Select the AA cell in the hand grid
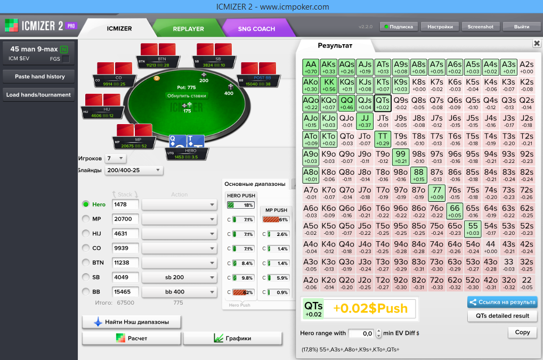This screenshot has width=543, height=360. (311, 67)
